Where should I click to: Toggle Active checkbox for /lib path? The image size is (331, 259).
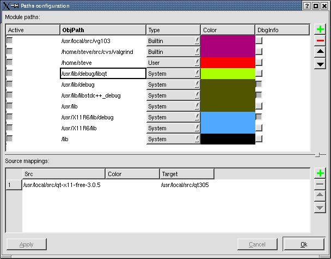point(9,139)
